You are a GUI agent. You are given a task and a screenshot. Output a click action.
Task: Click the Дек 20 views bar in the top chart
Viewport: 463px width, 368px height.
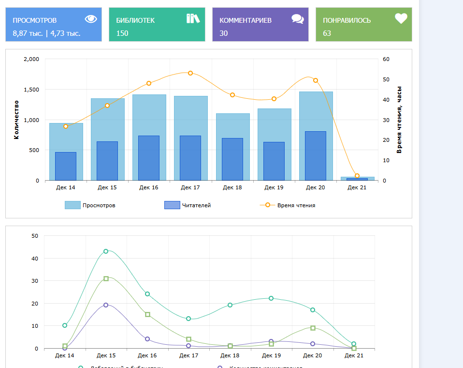coord(316,111)
